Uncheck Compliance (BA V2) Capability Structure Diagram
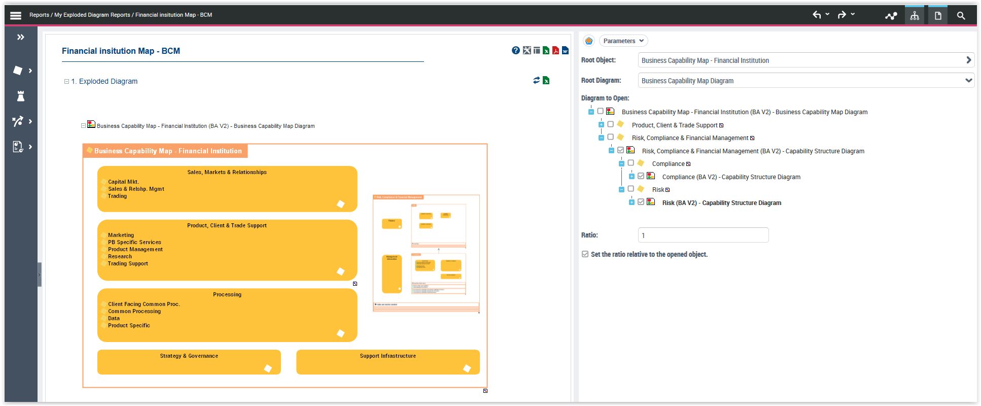 (x=641, y=176)
